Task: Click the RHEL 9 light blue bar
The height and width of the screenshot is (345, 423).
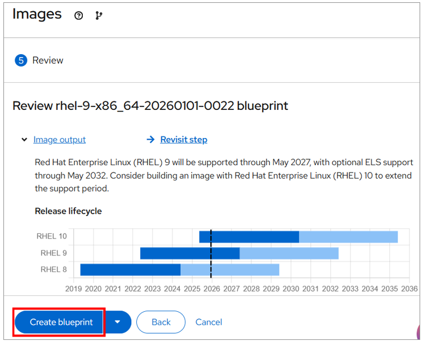Action: [x=289, y=253]
